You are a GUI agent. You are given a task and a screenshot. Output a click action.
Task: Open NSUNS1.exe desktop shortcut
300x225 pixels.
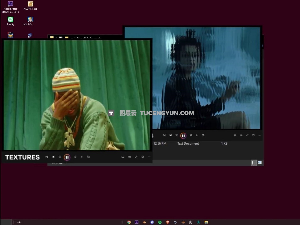tap(30, 6)
